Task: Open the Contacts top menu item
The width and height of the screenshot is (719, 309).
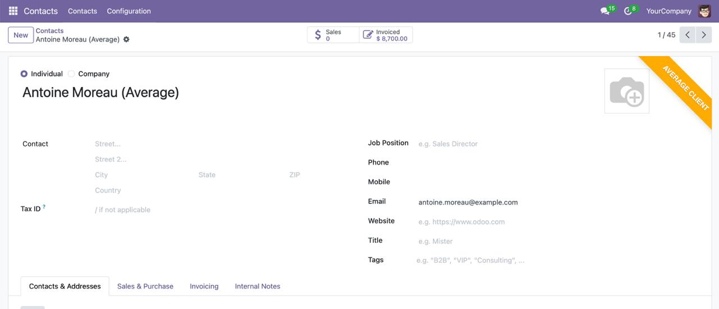Action: click(83, 11)
